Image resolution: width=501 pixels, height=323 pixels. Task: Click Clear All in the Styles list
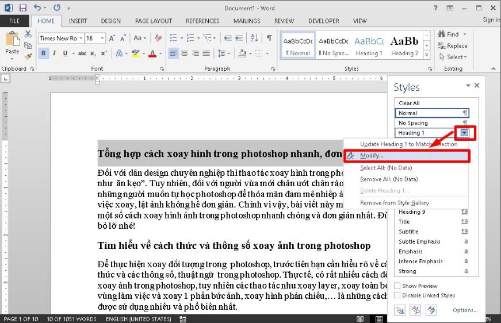409,103
